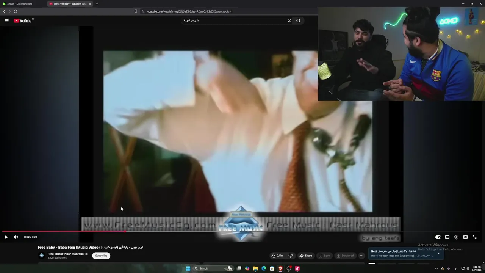
Task: Open the Windows Start menu
Action: 188,268
